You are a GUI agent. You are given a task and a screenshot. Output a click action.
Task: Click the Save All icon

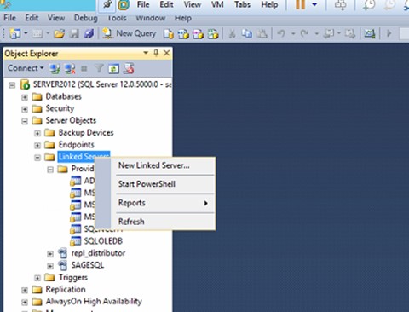[x=89, y=34]
